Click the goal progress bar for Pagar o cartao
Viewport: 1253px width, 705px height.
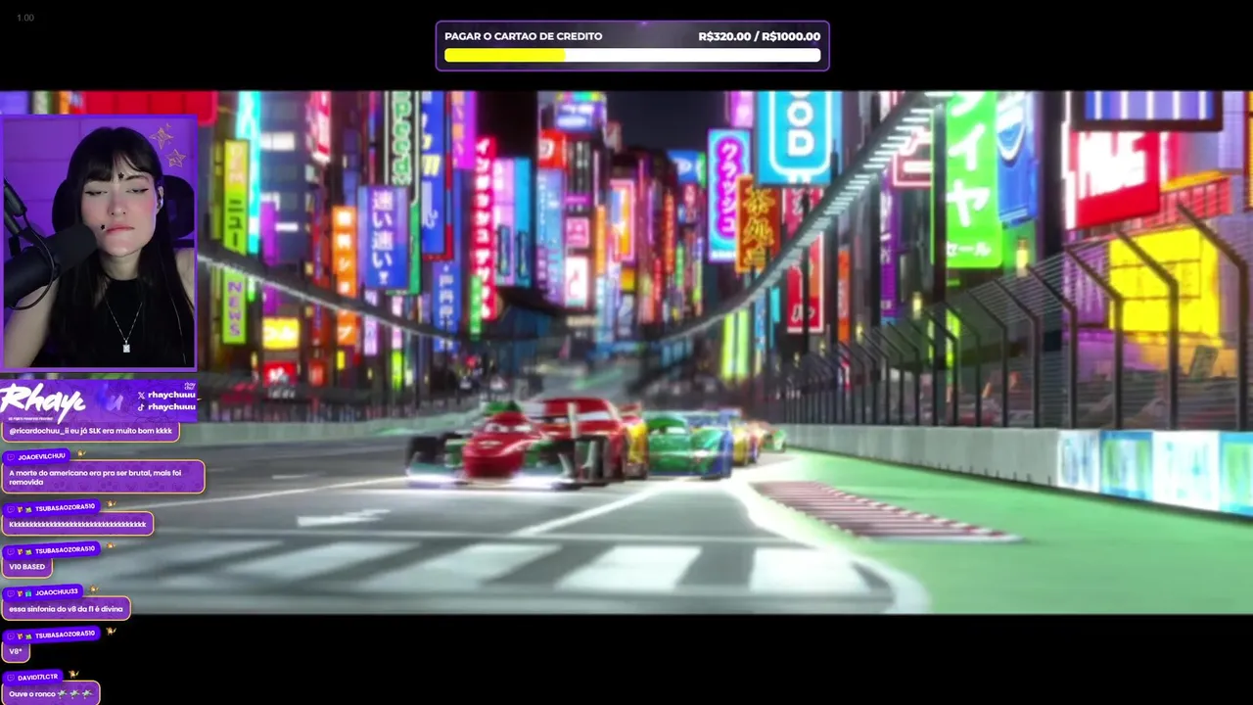pos(632,55)
